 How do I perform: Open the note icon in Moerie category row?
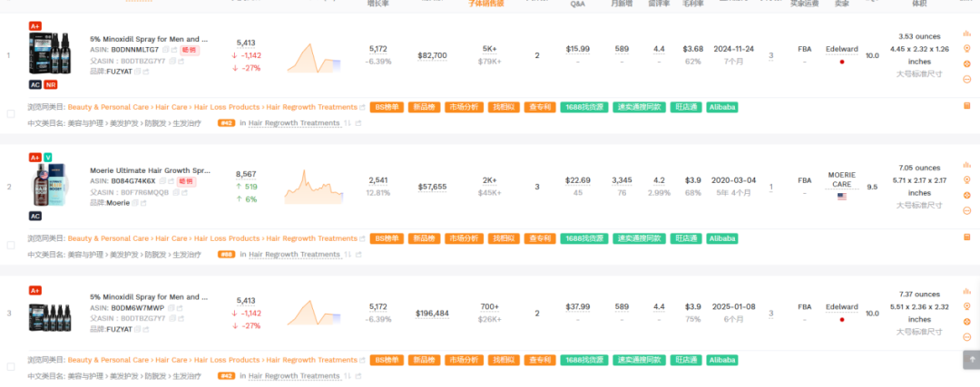pos(967,237)
